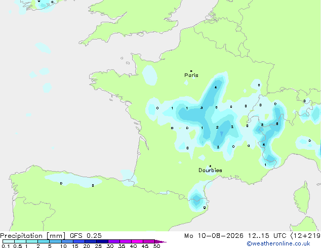Click the 30–35 mm purple legend swatch
Viewport: 321px width, 248px height.
click(x=114, y=241)
